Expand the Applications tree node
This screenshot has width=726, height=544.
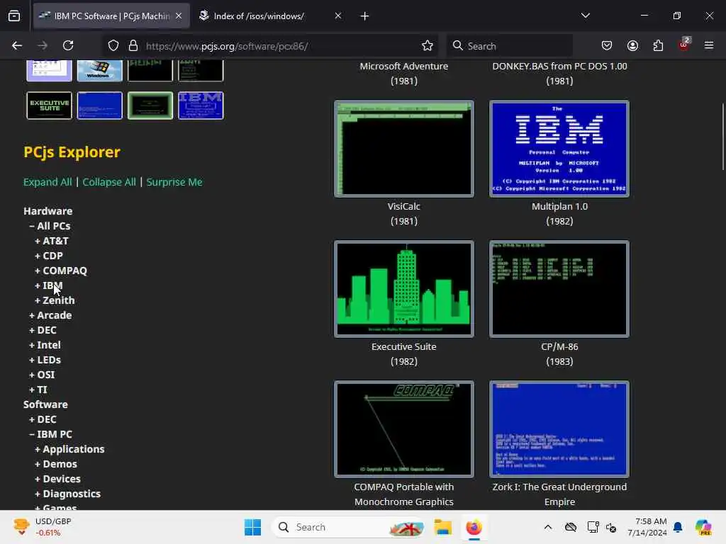point(69,448)
